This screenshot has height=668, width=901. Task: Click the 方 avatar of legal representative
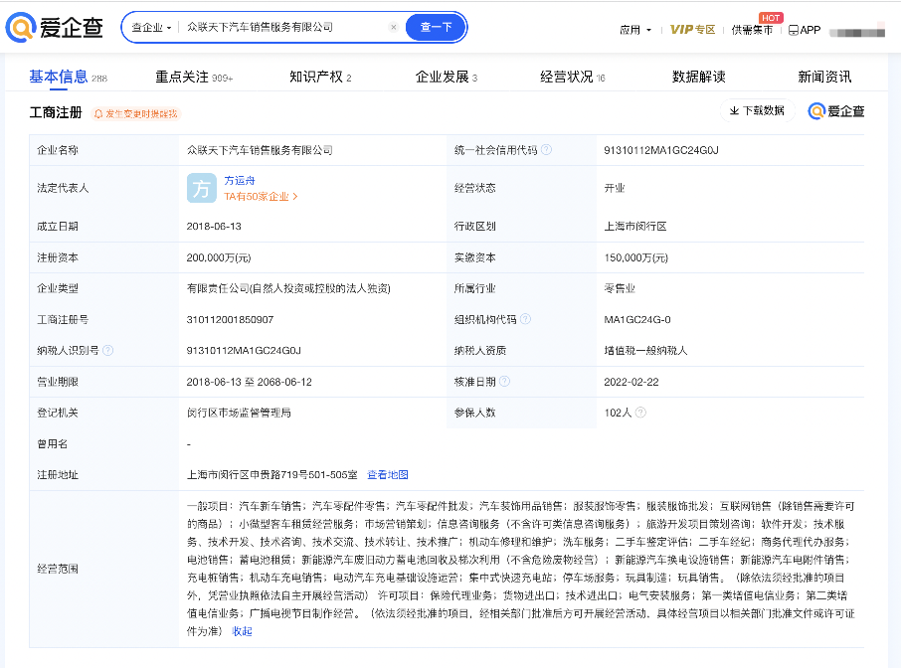[201, 188]
